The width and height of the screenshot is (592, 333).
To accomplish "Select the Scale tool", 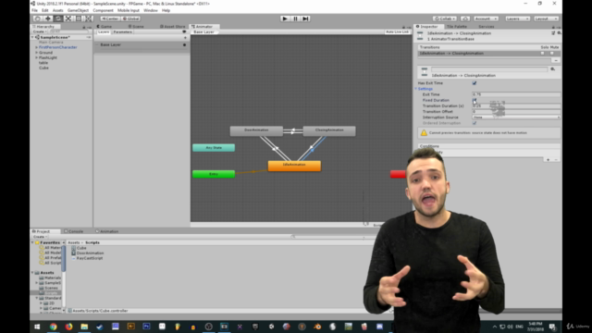I will (x=68, y=18).
